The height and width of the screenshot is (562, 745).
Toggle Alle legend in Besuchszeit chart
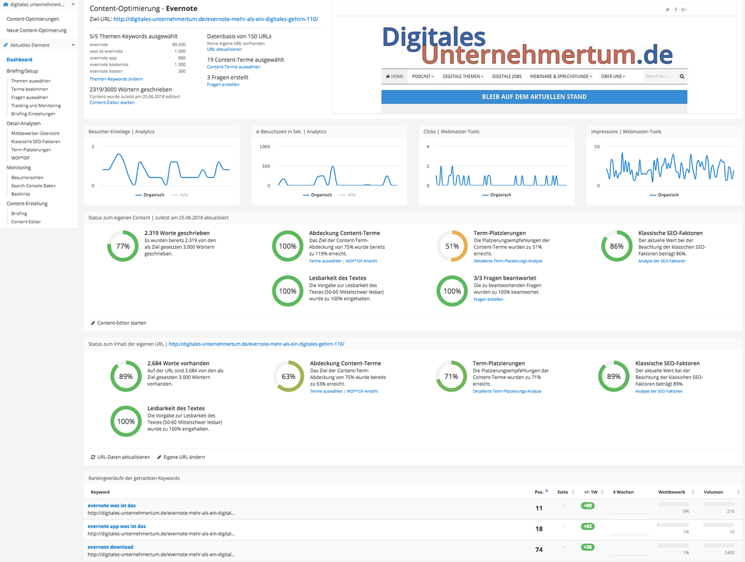[347, 195]
